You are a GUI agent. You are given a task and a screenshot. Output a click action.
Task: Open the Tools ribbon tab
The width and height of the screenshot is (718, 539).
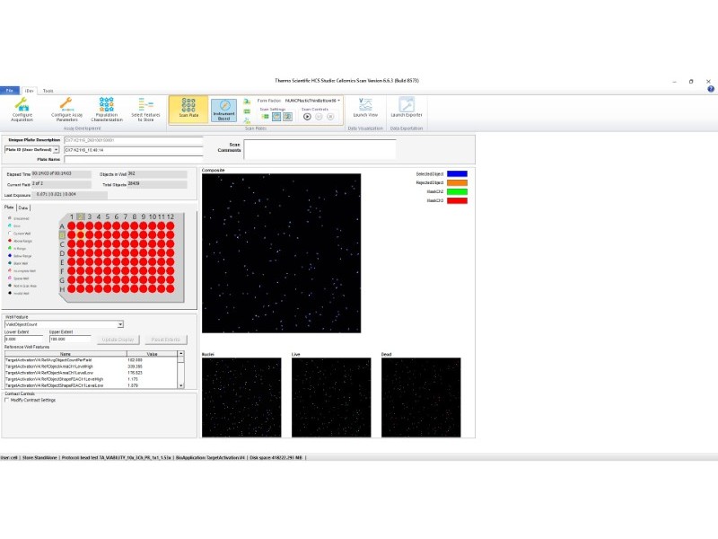[48, 91]
